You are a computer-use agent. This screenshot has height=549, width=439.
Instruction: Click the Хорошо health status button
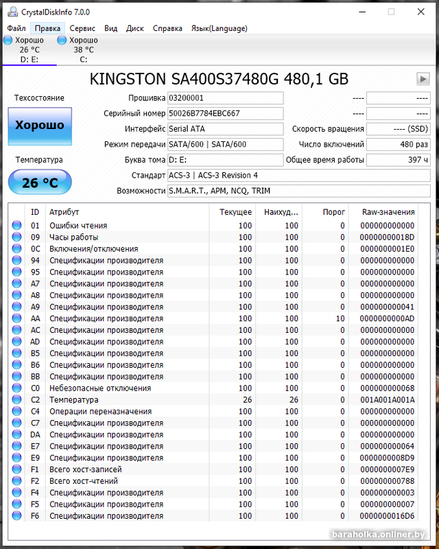pos(40,126)
